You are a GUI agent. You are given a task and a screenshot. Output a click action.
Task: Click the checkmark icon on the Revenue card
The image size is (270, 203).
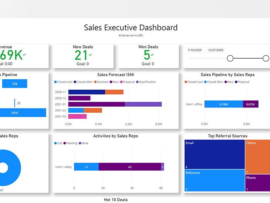[24, 55]
